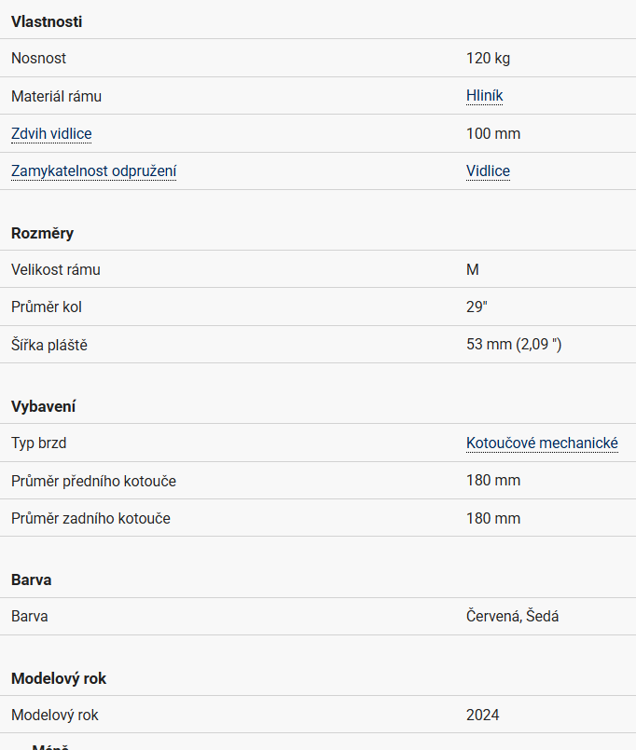Click the 100 mm fork travel value
The width and height of the screenshot is (636, 750).
pyautogui.click(x=493, y=133)
